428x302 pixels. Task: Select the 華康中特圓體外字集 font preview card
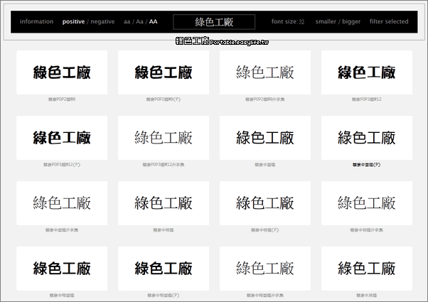click(x=265, y=269)
